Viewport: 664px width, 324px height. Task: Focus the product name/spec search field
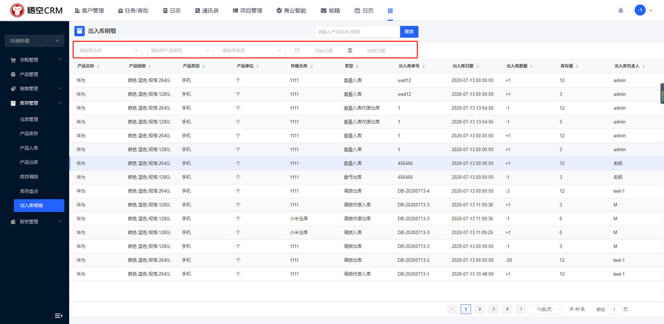coord(357,32)
